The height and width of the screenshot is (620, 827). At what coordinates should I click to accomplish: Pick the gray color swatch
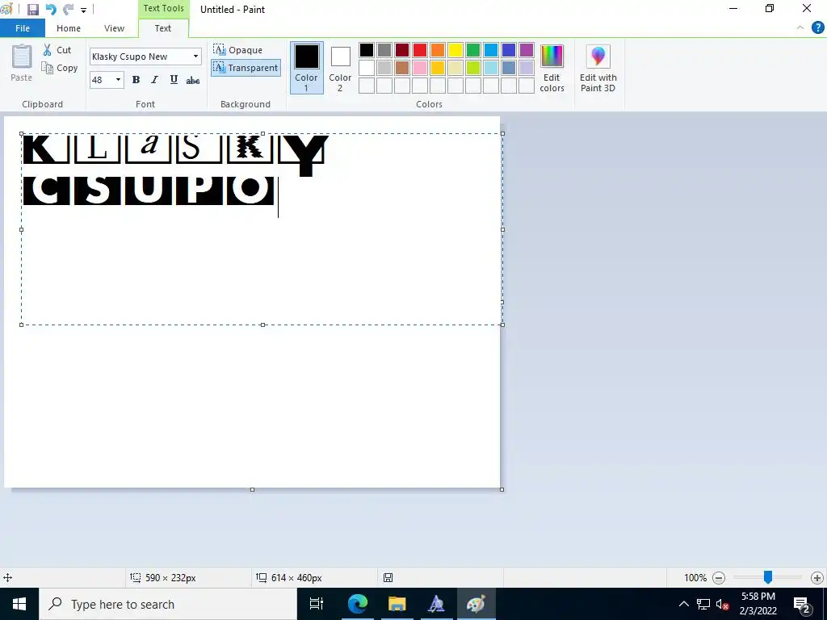(x=384, y=50)
